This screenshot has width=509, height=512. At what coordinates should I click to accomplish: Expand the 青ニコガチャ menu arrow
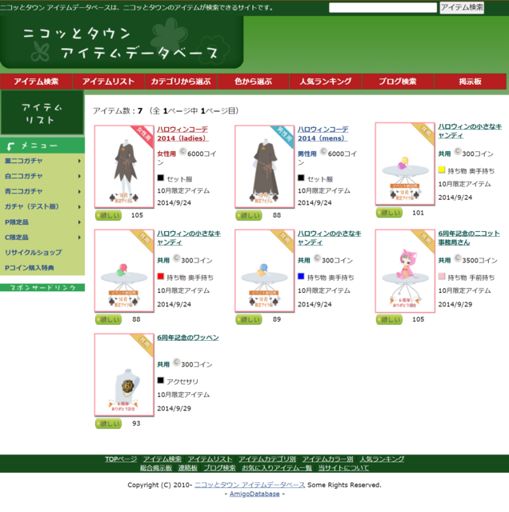[x=79, y=191]
